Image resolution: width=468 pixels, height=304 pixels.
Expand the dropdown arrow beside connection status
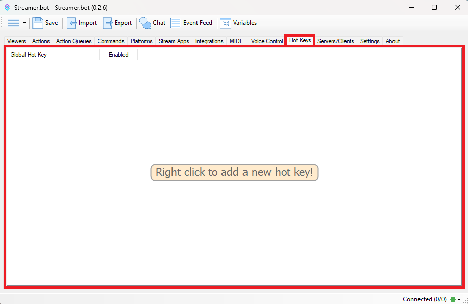459,299
